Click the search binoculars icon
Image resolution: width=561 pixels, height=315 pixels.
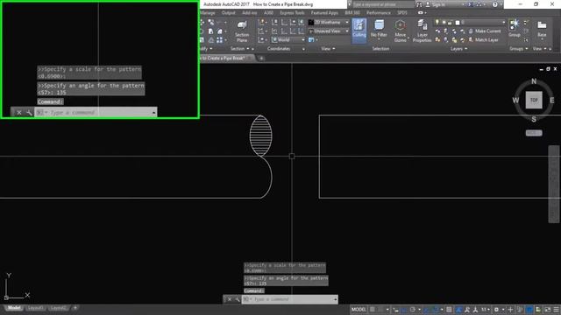click(419, 4)
